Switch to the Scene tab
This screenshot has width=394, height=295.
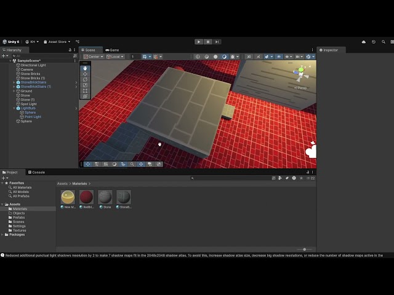coord(90,50)
